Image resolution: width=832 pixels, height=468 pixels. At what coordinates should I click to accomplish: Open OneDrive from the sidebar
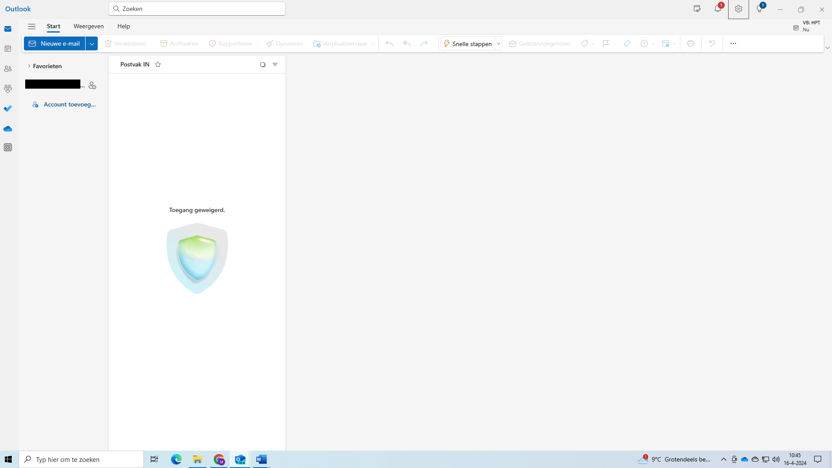coord(8,129)
